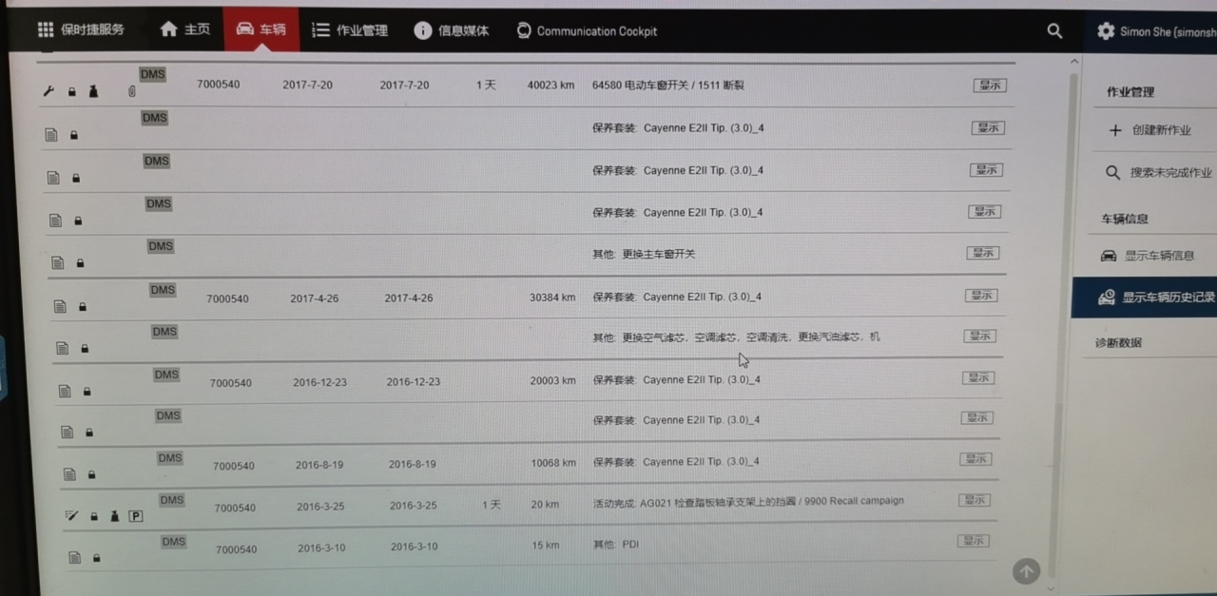Open the 保时捷服务 app grid icon
Image resolution: width=1217 pixels, height=596 pixels.
point(46,29)
